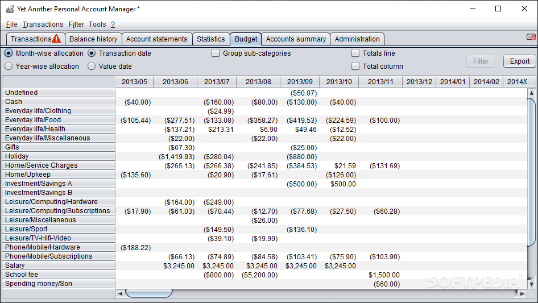Click the vertical scrollbar down arrow

coord(531,284)
